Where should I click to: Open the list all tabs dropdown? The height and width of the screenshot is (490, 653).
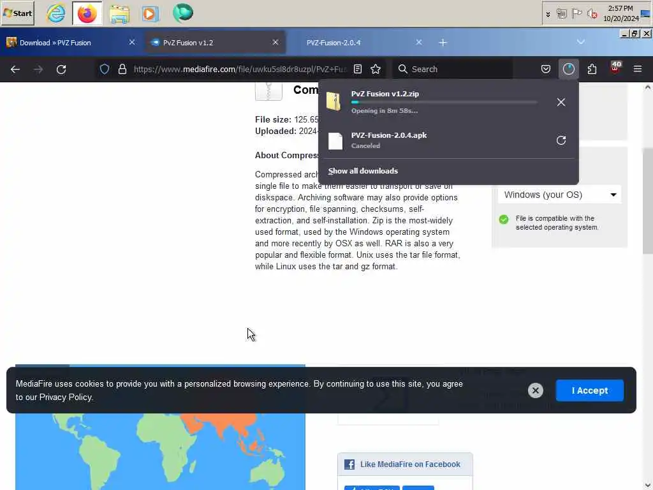click(580, 41)
